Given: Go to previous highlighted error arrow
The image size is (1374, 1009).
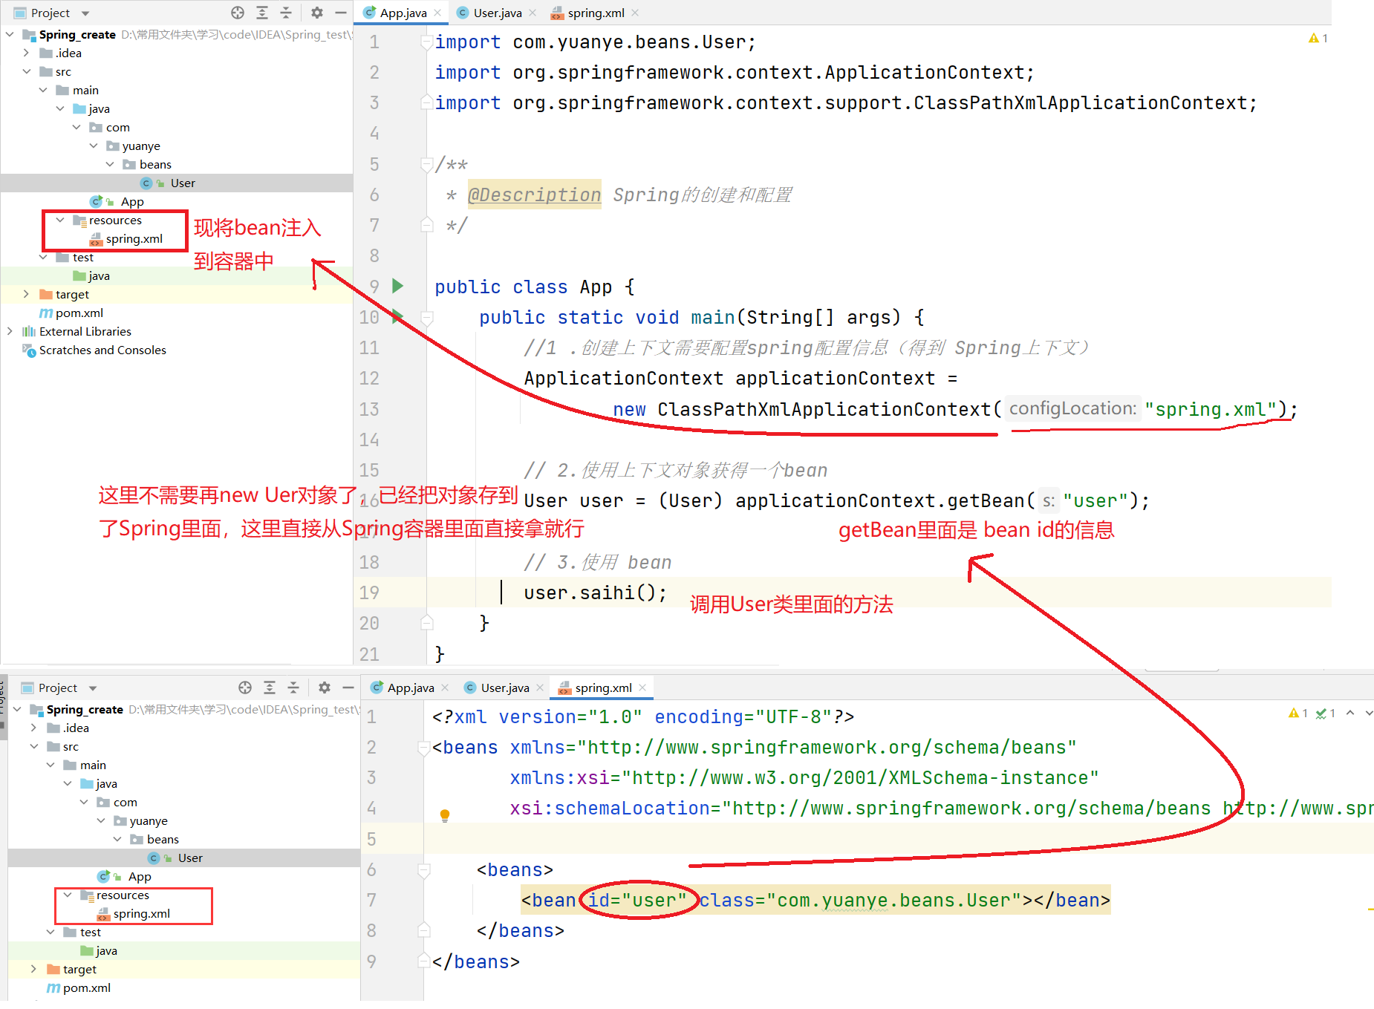Looking at the screenshot, I should pos(1350,713).
